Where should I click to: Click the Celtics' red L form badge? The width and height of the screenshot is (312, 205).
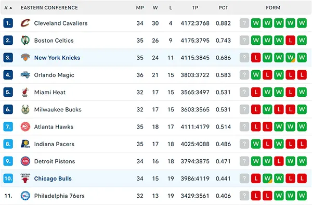[x=290, y=41]
